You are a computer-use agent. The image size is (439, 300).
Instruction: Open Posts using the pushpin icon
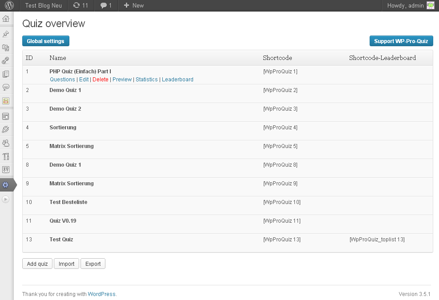pos(6,34)
